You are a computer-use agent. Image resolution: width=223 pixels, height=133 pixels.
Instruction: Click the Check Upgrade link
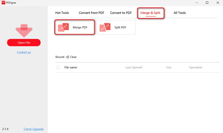click(x=34, y=129)
